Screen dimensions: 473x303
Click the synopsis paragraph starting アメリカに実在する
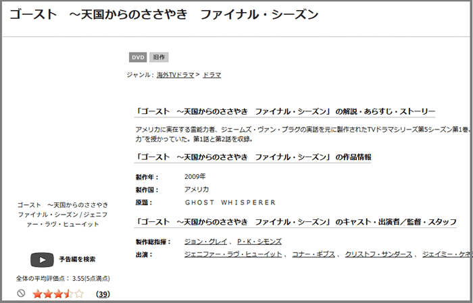coord(303,134)
